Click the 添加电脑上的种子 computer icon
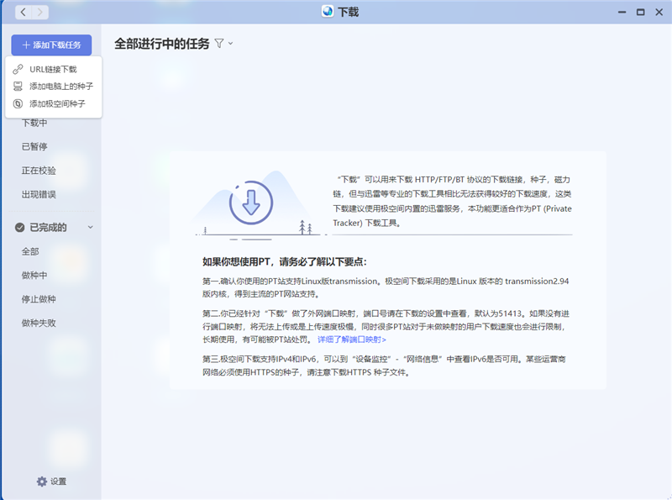Screen dimensions: 672x500 18,86
